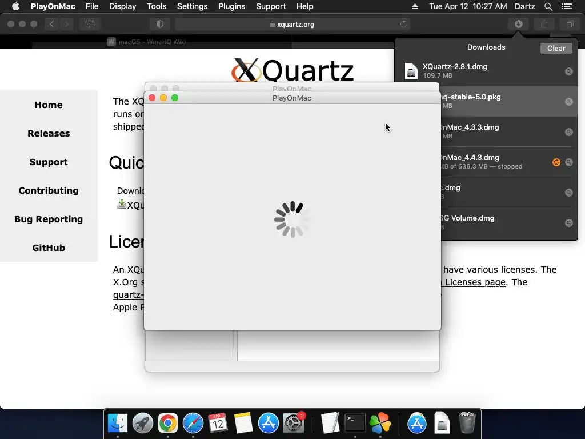
Task: Reveal the stable-5.0.pkg download in Finder
Action: pos(568,102)
